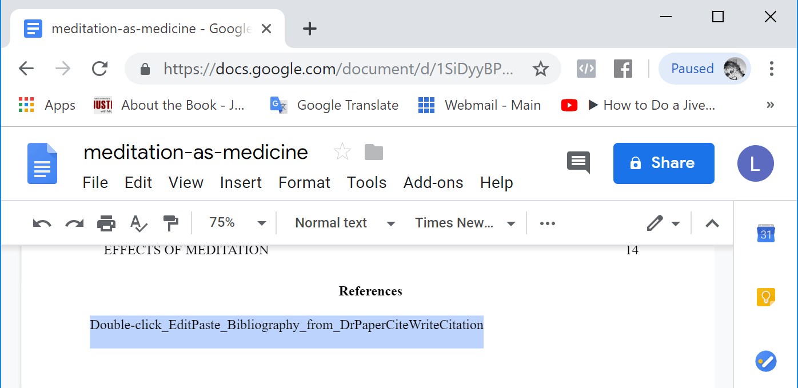The height and width of the screenshot is (388, 798).
Task: Open Google Keep lightbulb icon
Action: pos(765,298)
